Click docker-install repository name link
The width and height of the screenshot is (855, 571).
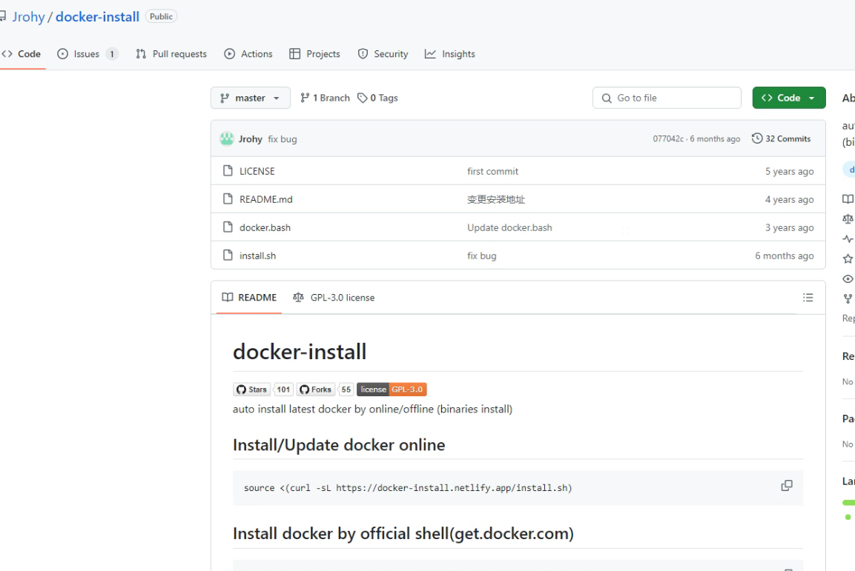pos(98,17)
